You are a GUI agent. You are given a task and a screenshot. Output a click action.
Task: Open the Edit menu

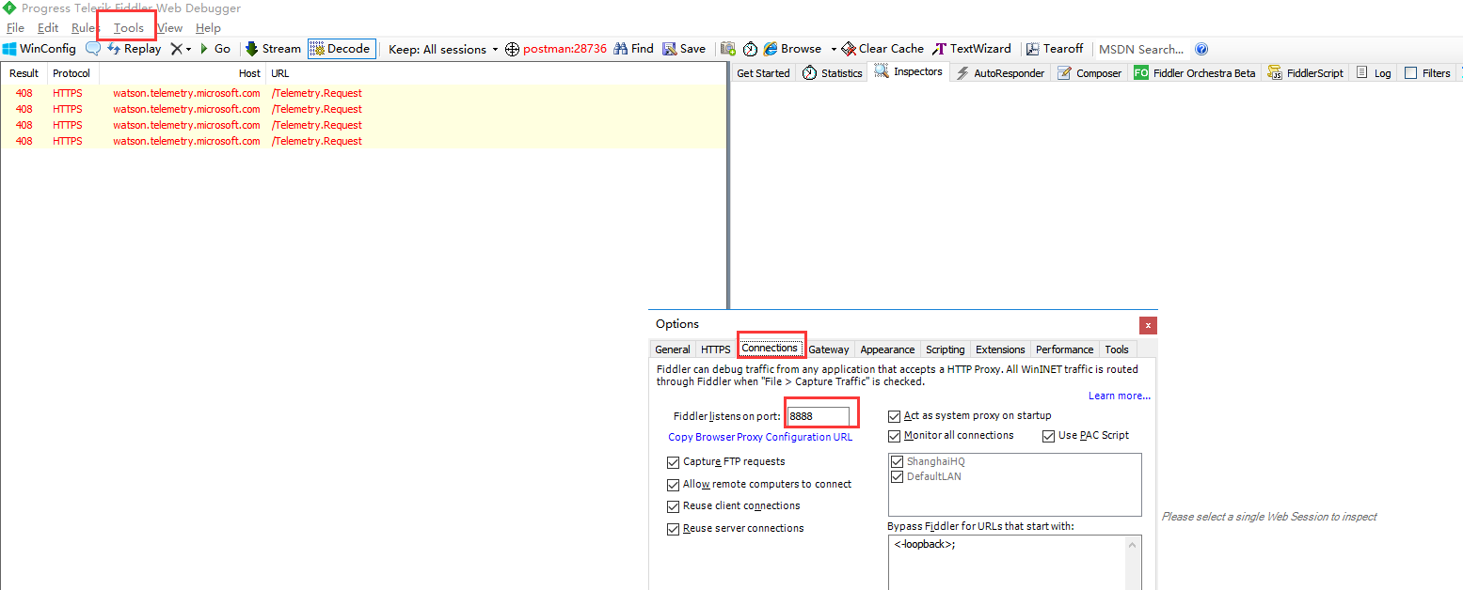(48, 28)
